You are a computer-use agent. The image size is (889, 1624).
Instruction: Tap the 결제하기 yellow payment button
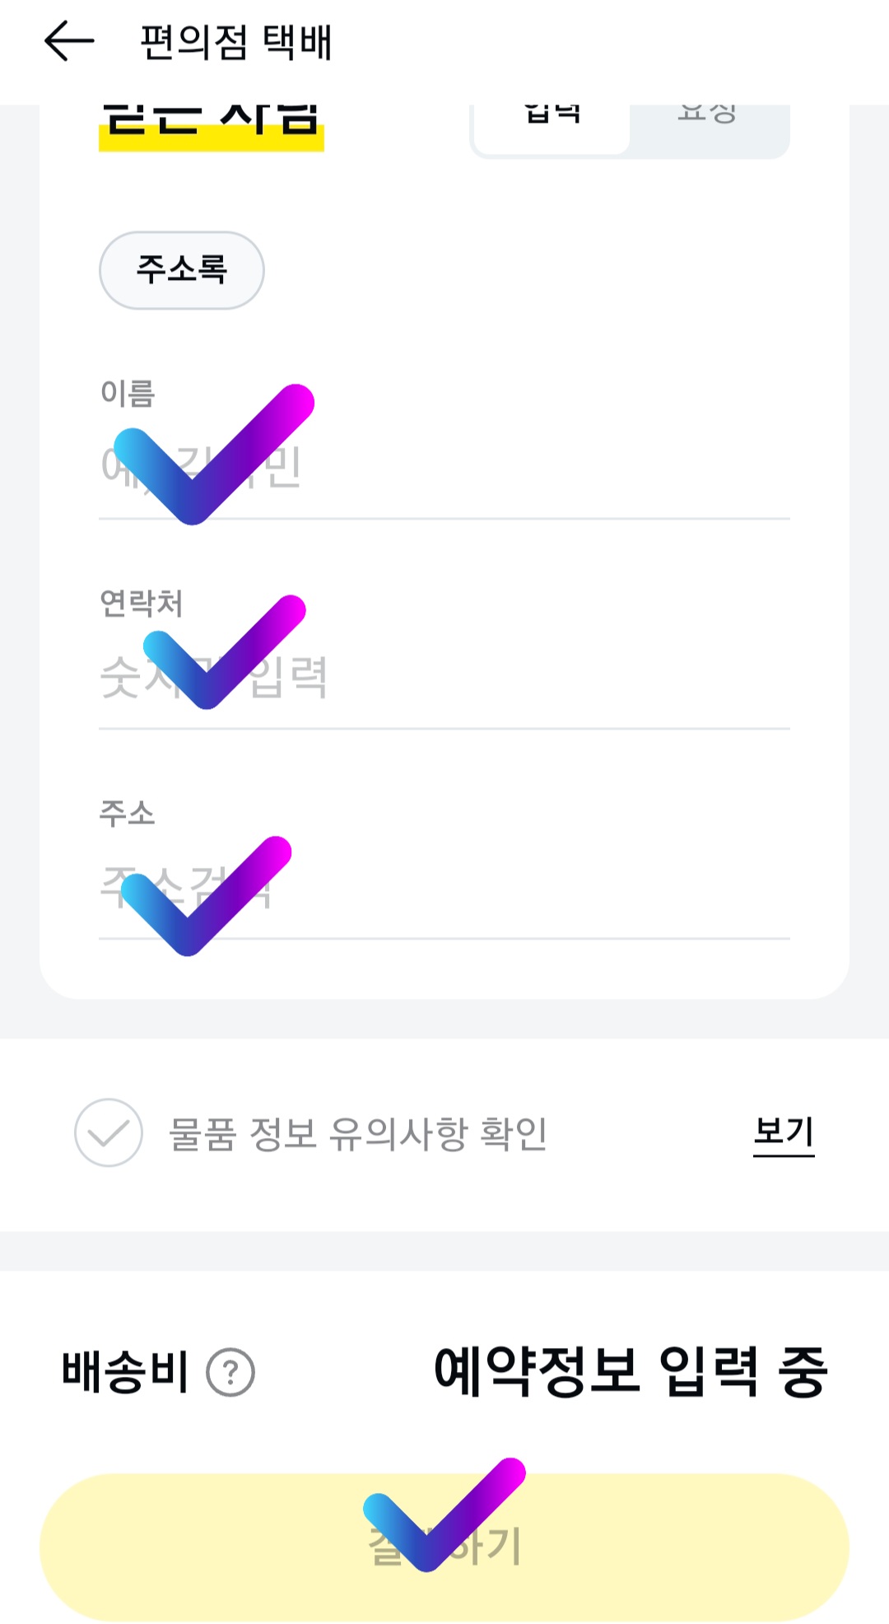[444, 1547]
